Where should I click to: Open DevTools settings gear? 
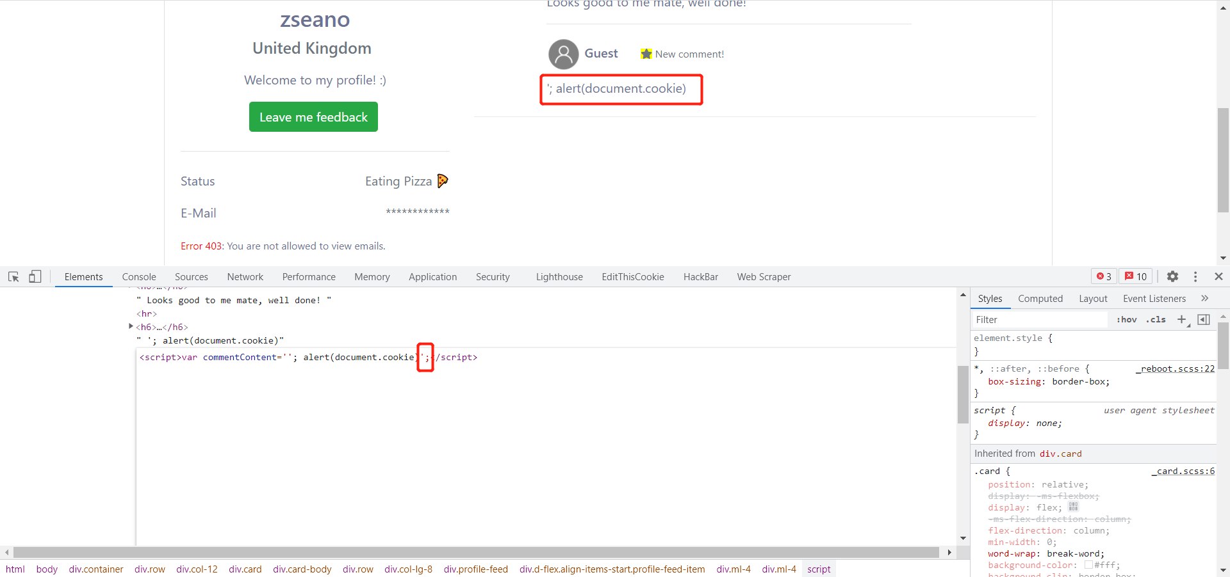tap(1172, 276)
